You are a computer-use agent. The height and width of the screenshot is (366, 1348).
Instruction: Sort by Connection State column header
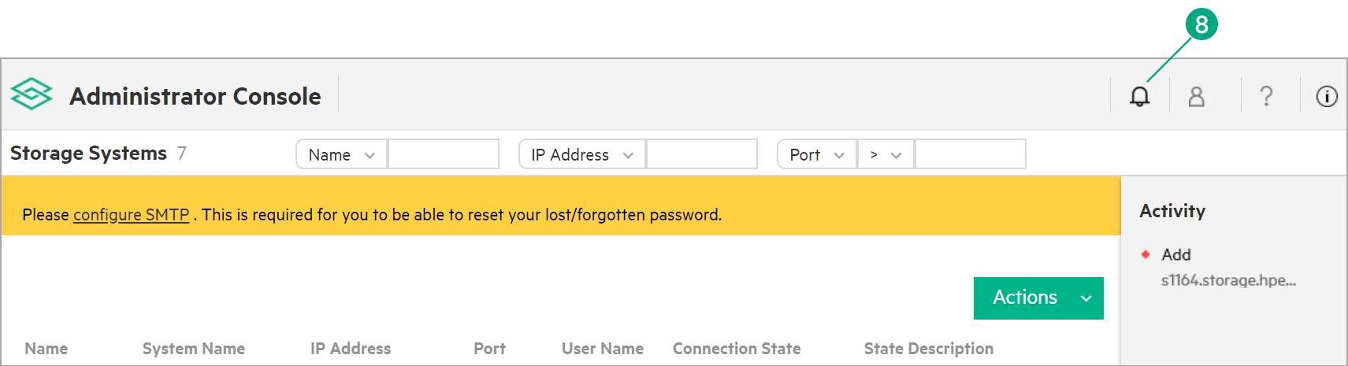[x=736, y=349]
